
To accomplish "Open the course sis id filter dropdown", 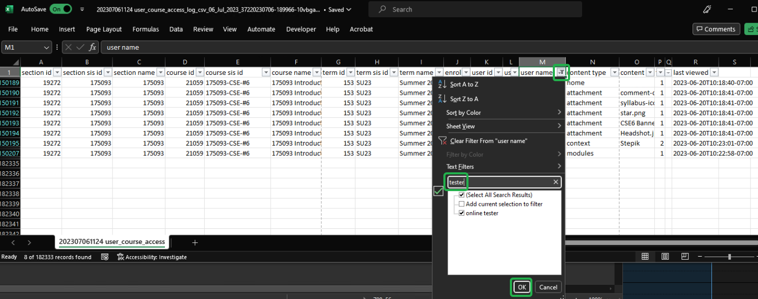I will pos(266,72).
